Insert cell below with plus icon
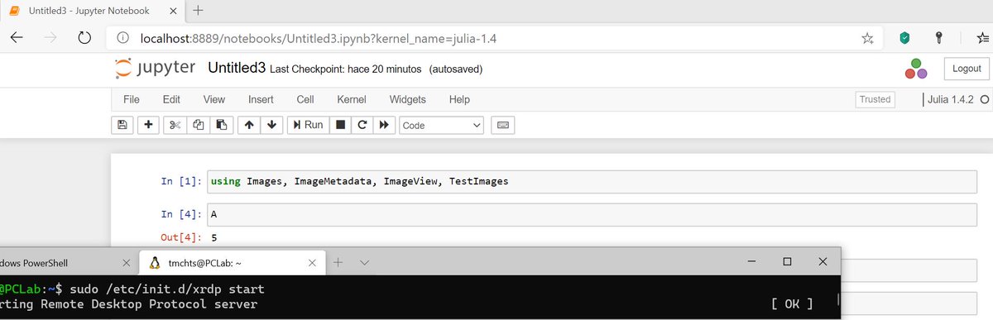The image size is (993, 320). [148, 125]
